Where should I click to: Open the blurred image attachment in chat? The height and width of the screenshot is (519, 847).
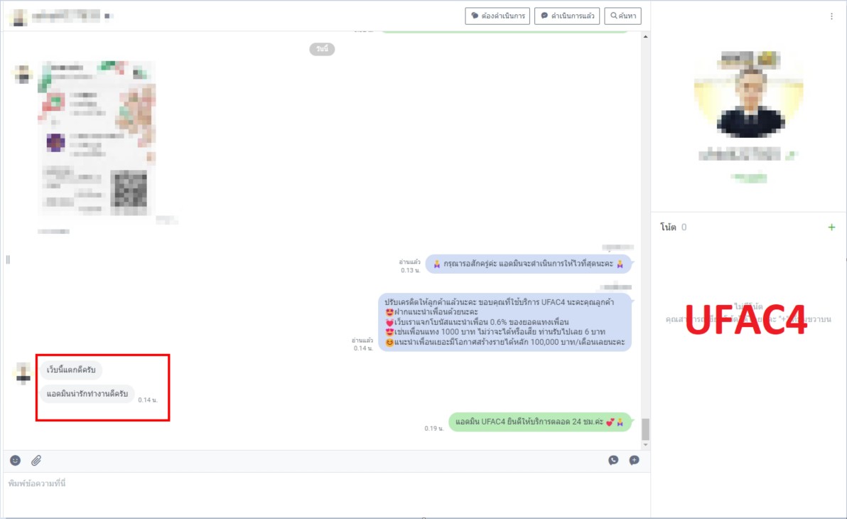coord(97,138)
